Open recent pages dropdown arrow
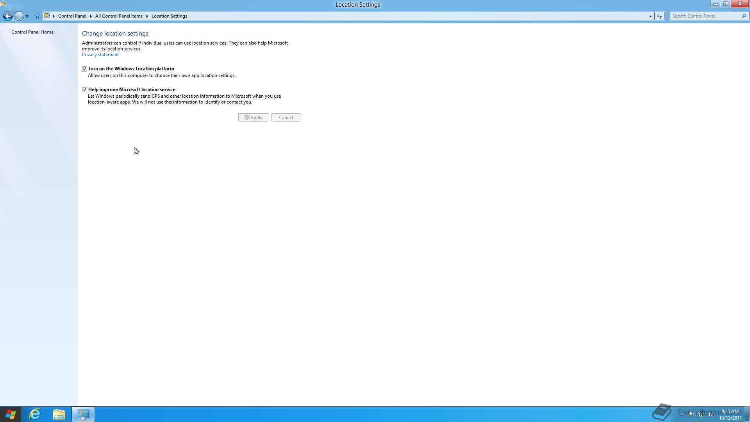The image size is (750, 422). click(27, 16)
